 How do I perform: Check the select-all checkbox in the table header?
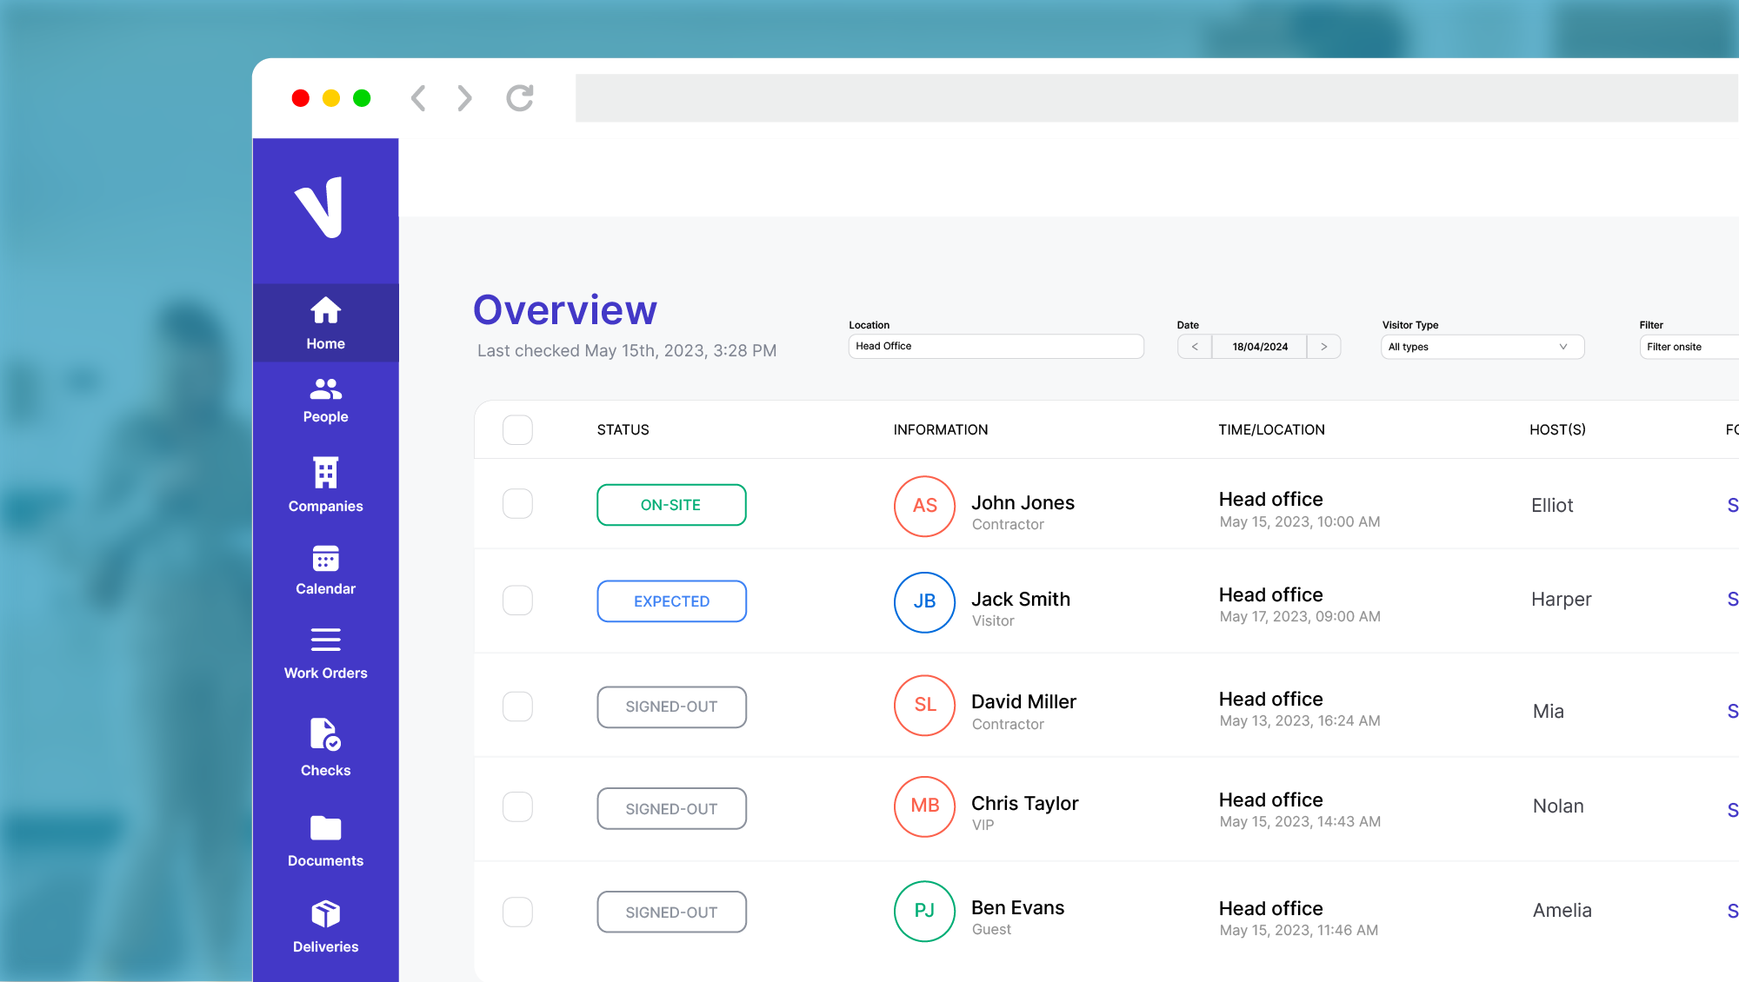coord(517,429)
